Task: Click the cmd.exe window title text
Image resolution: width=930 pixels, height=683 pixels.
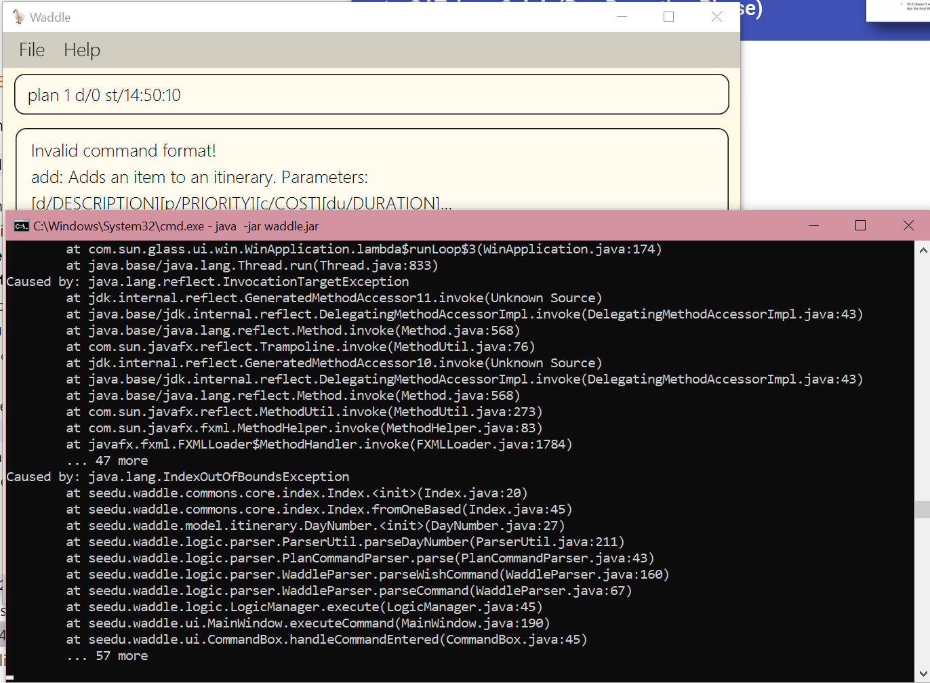Action: click(176, 226)
